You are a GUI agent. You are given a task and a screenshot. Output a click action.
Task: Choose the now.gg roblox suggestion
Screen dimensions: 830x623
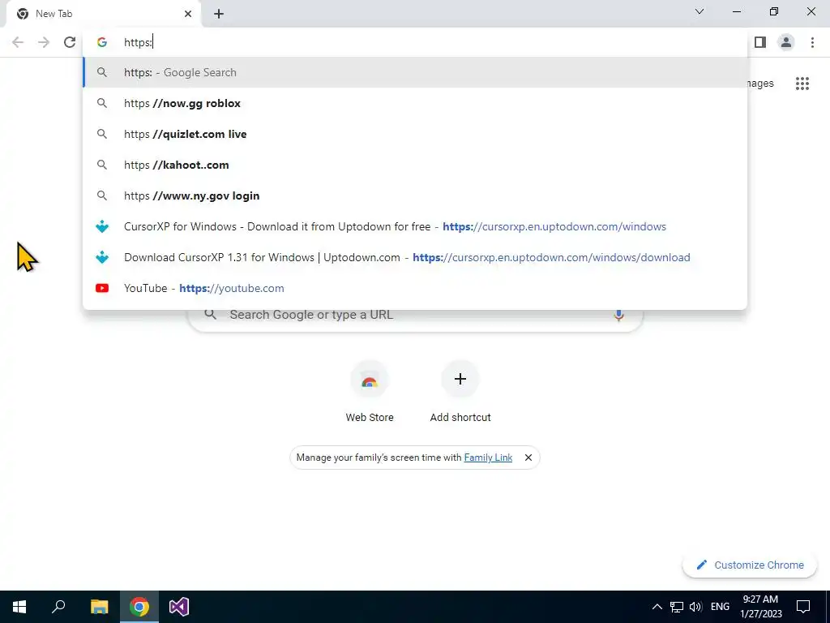click(415, 103)
